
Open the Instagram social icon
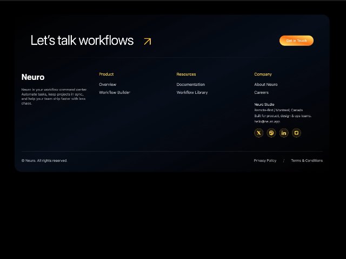coord(296,133)
